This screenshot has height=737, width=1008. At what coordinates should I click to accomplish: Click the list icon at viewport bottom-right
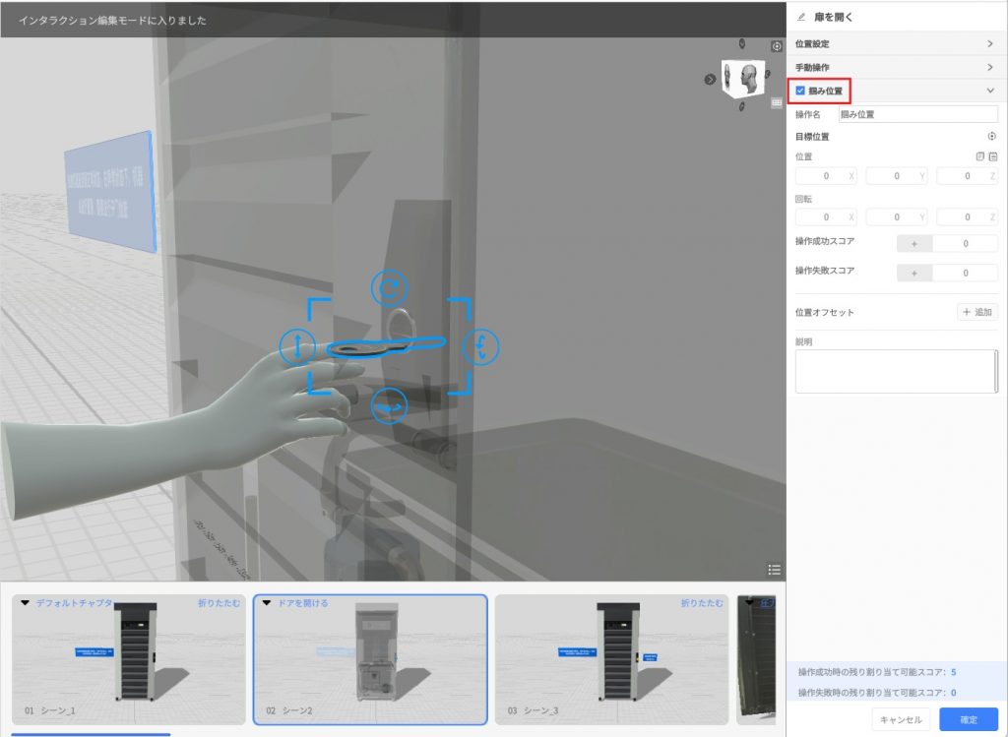pyautogui.click(x=775, y=569)
